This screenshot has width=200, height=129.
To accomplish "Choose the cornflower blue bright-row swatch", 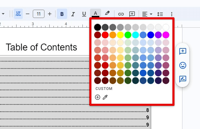I will point(143,35).
